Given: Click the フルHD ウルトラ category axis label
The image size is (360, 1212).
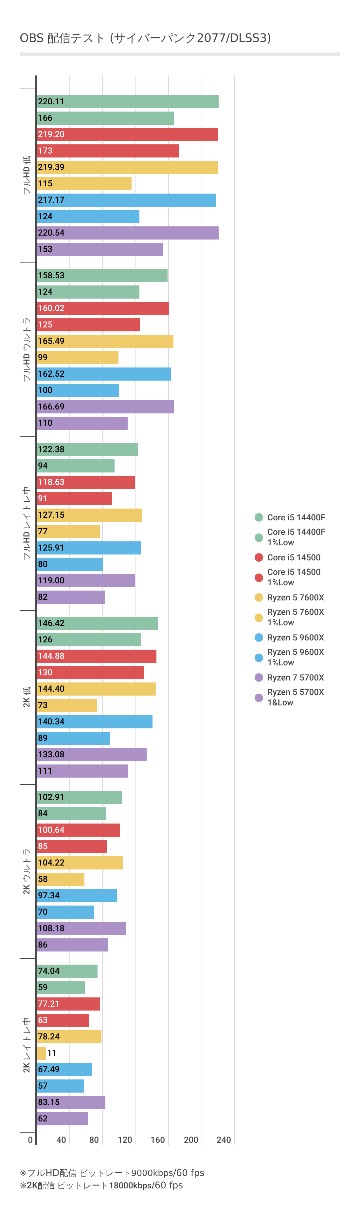Looking at the screenshot, I should [27, 349].
